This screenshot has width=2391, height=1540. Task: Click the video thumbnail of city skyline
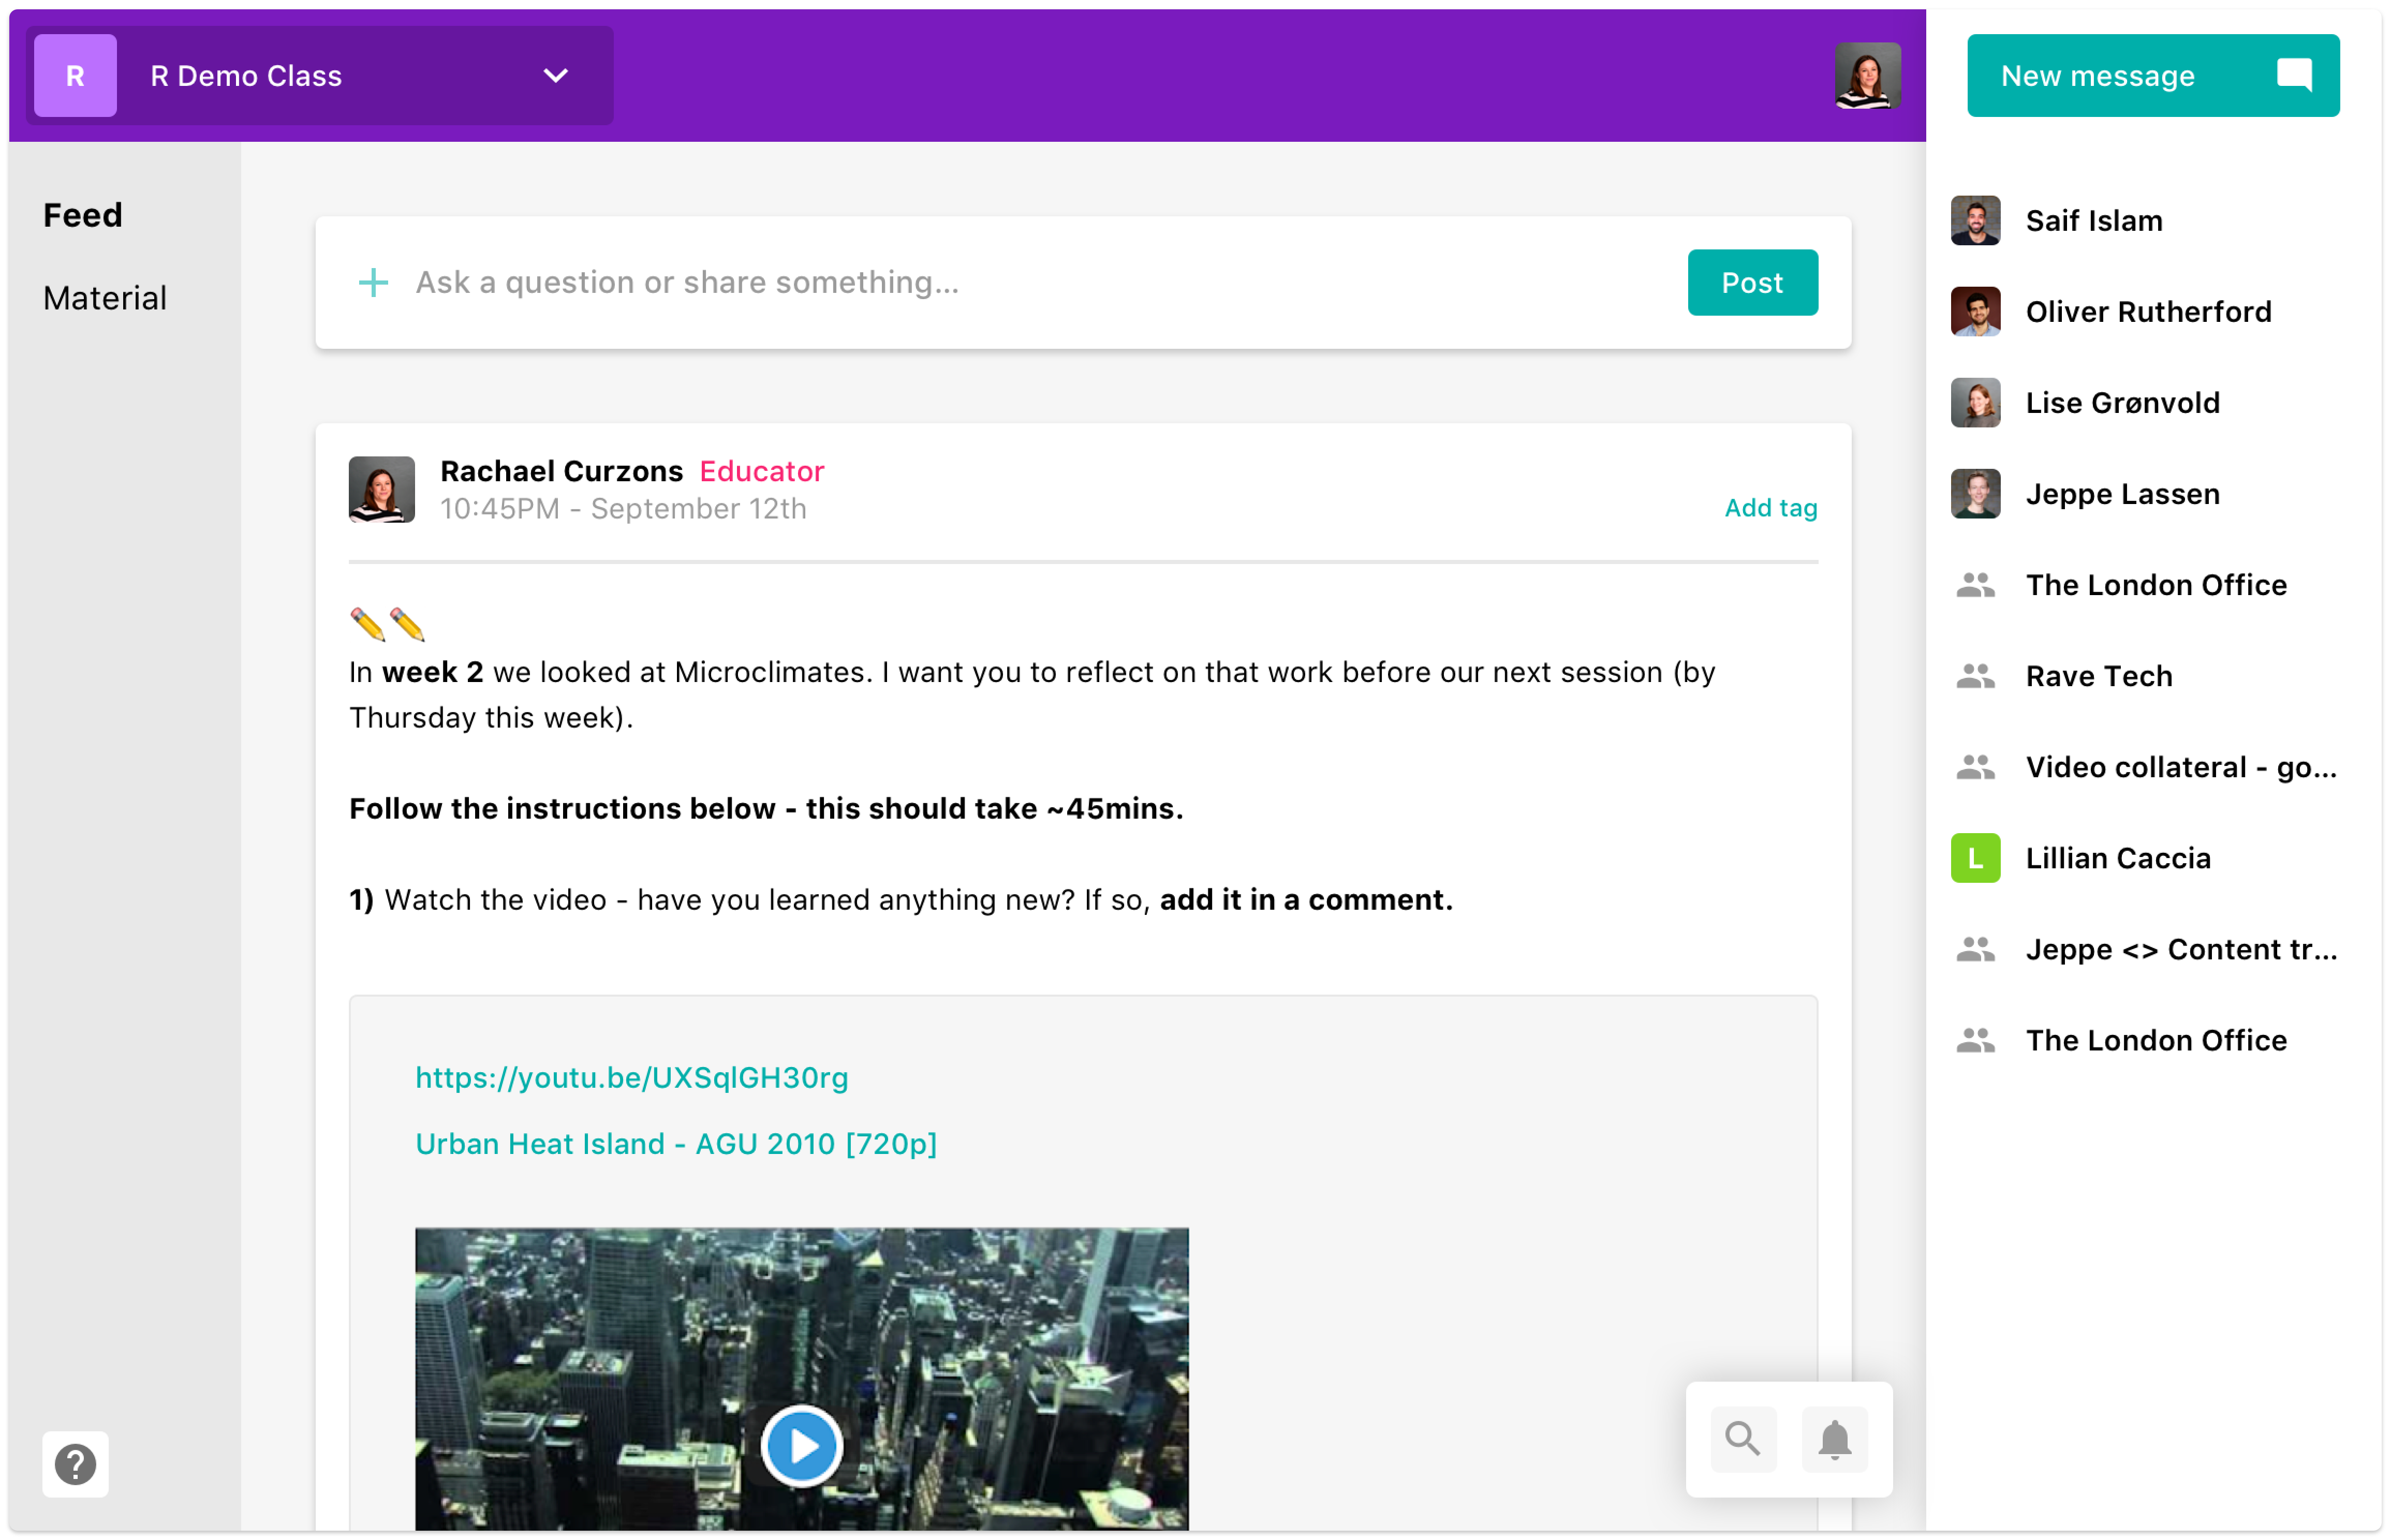(x=802, y=1379)
